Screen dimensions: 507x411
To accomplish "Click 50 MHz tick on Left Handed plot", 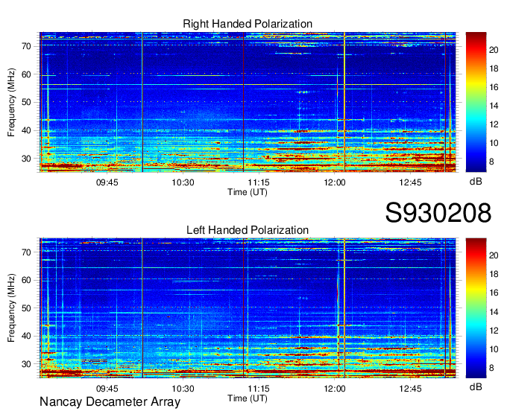I will (27, 308).
